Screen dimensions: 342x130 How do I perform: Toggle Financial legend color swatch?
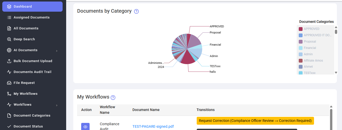click(x=301, y=48)
